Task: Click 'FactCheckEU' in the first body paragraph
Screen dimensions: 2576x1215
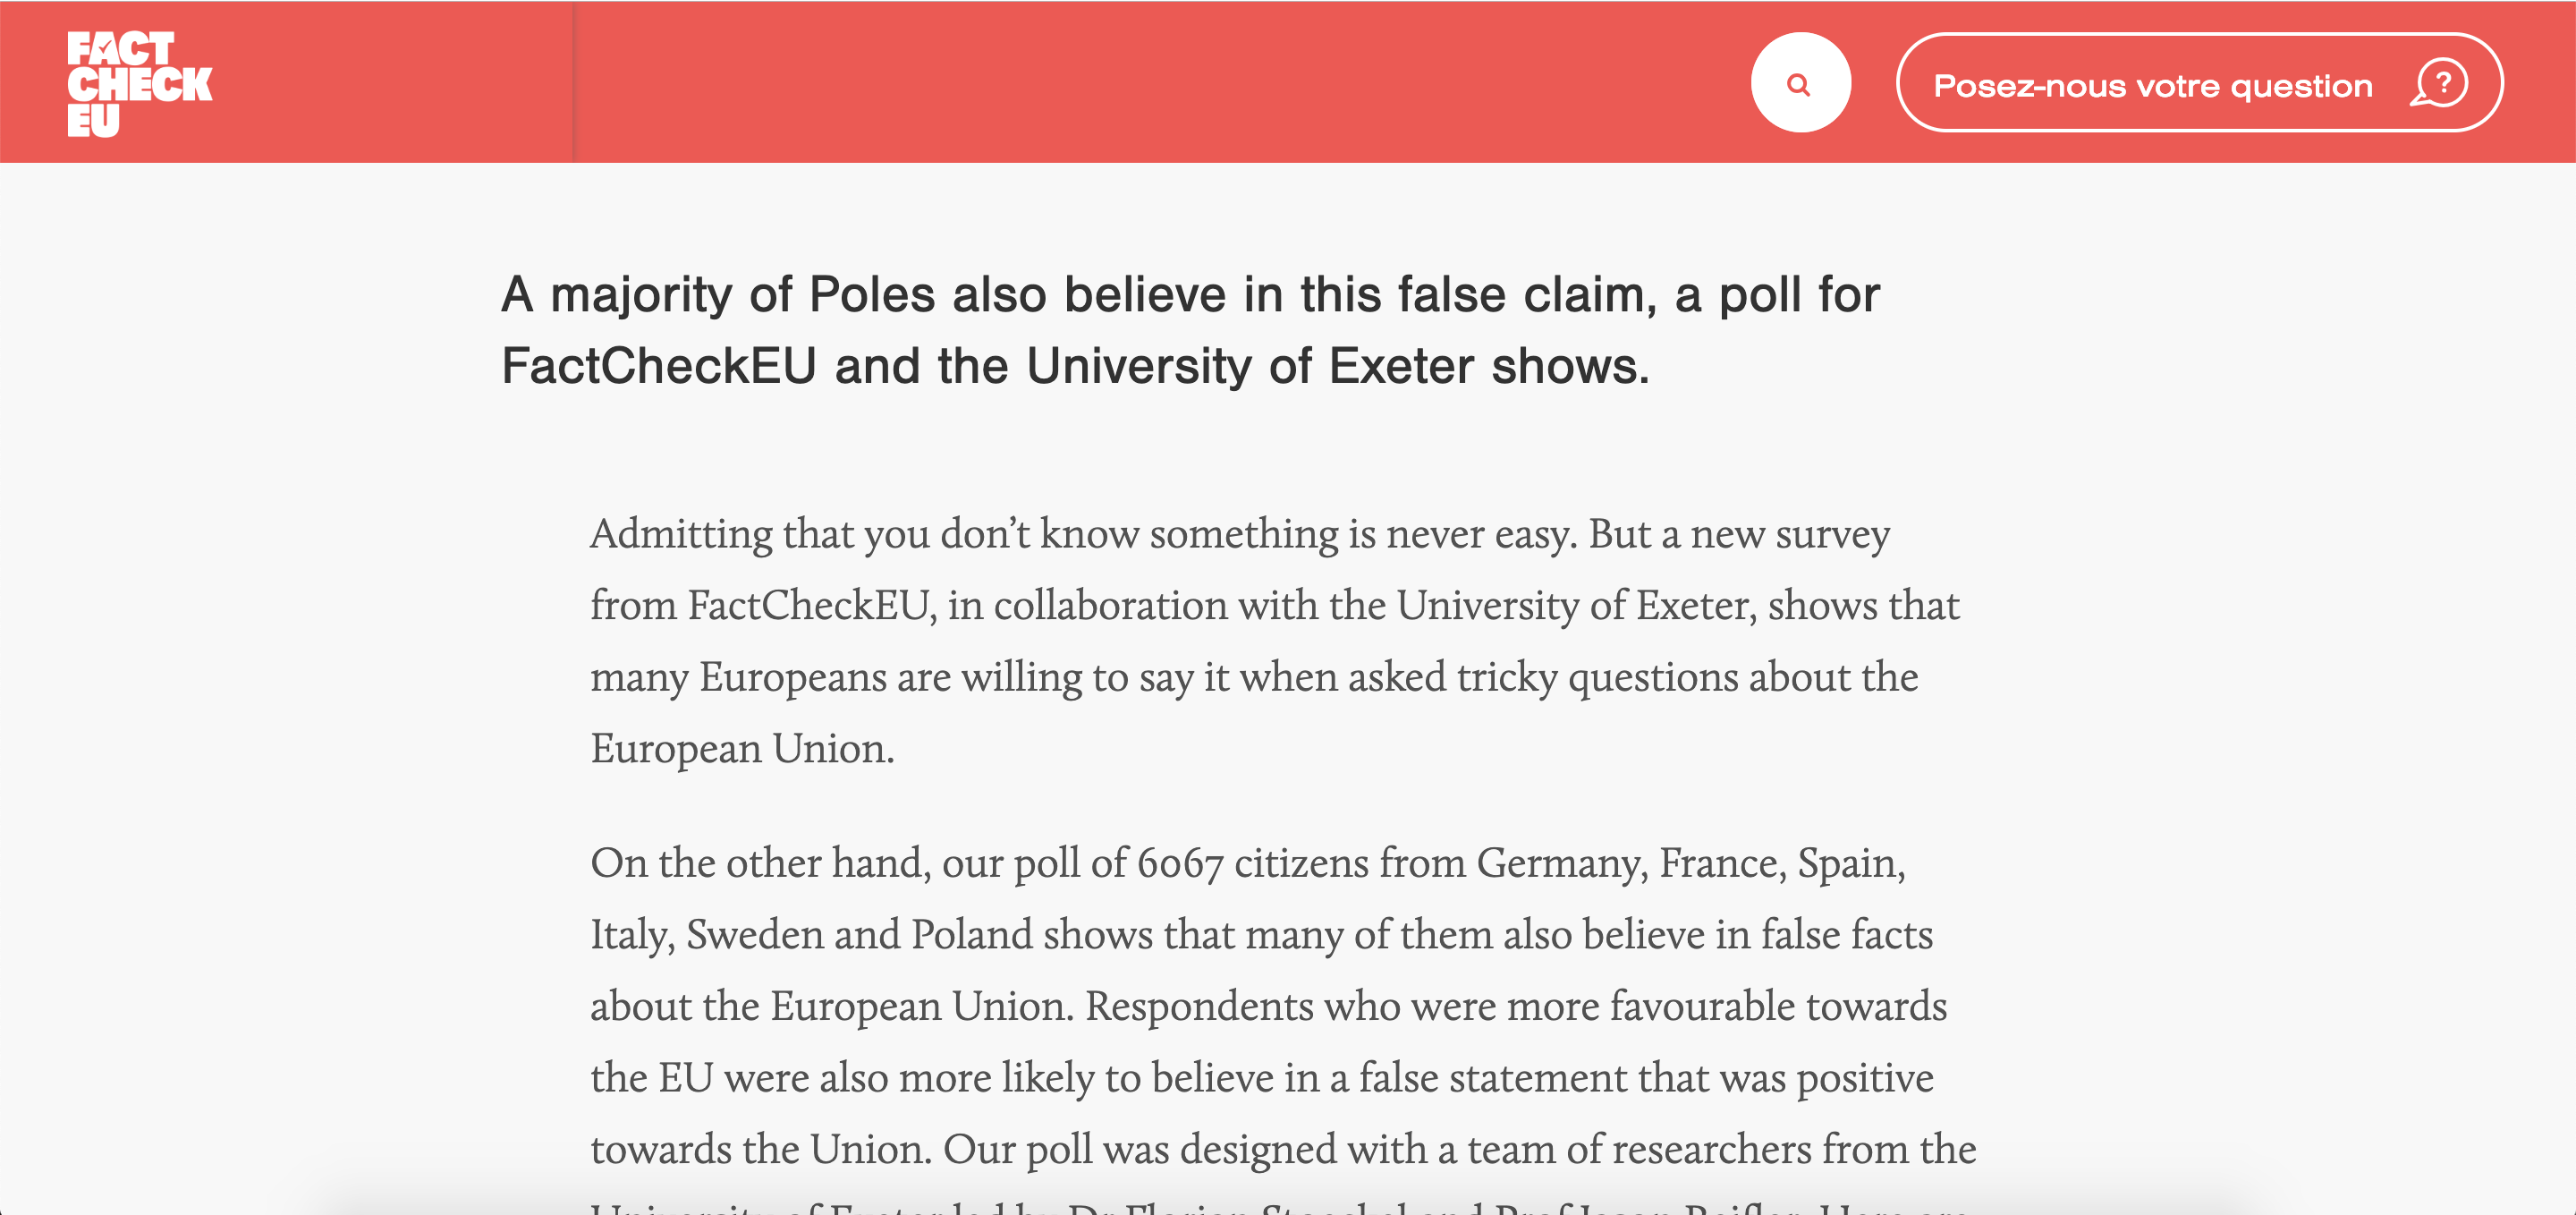Action: [x=809, y=606]
